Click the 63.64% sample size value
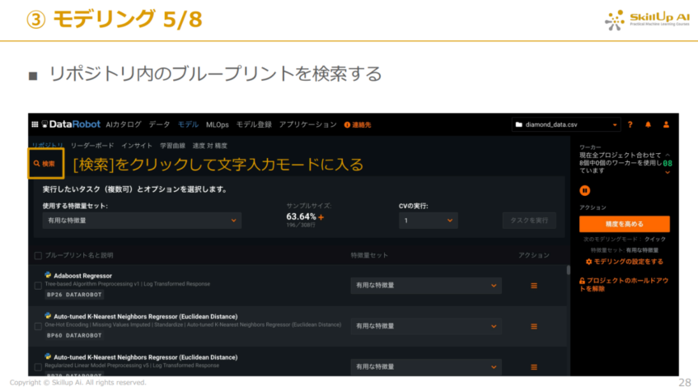The width and height of the screenshot is (698, 391). click(x=301, y=216)
